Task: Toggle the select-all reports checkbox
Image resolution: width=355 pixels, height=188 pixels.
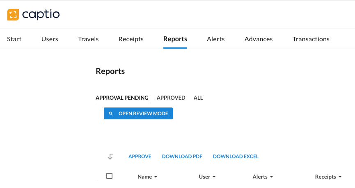Action: (x=109, y=176)
